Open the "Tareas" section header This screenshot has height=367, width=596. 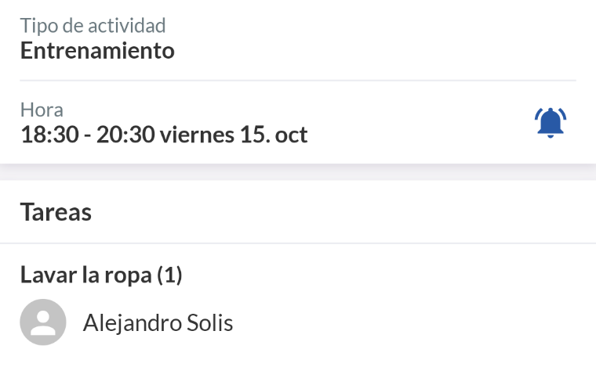(56, 212)
